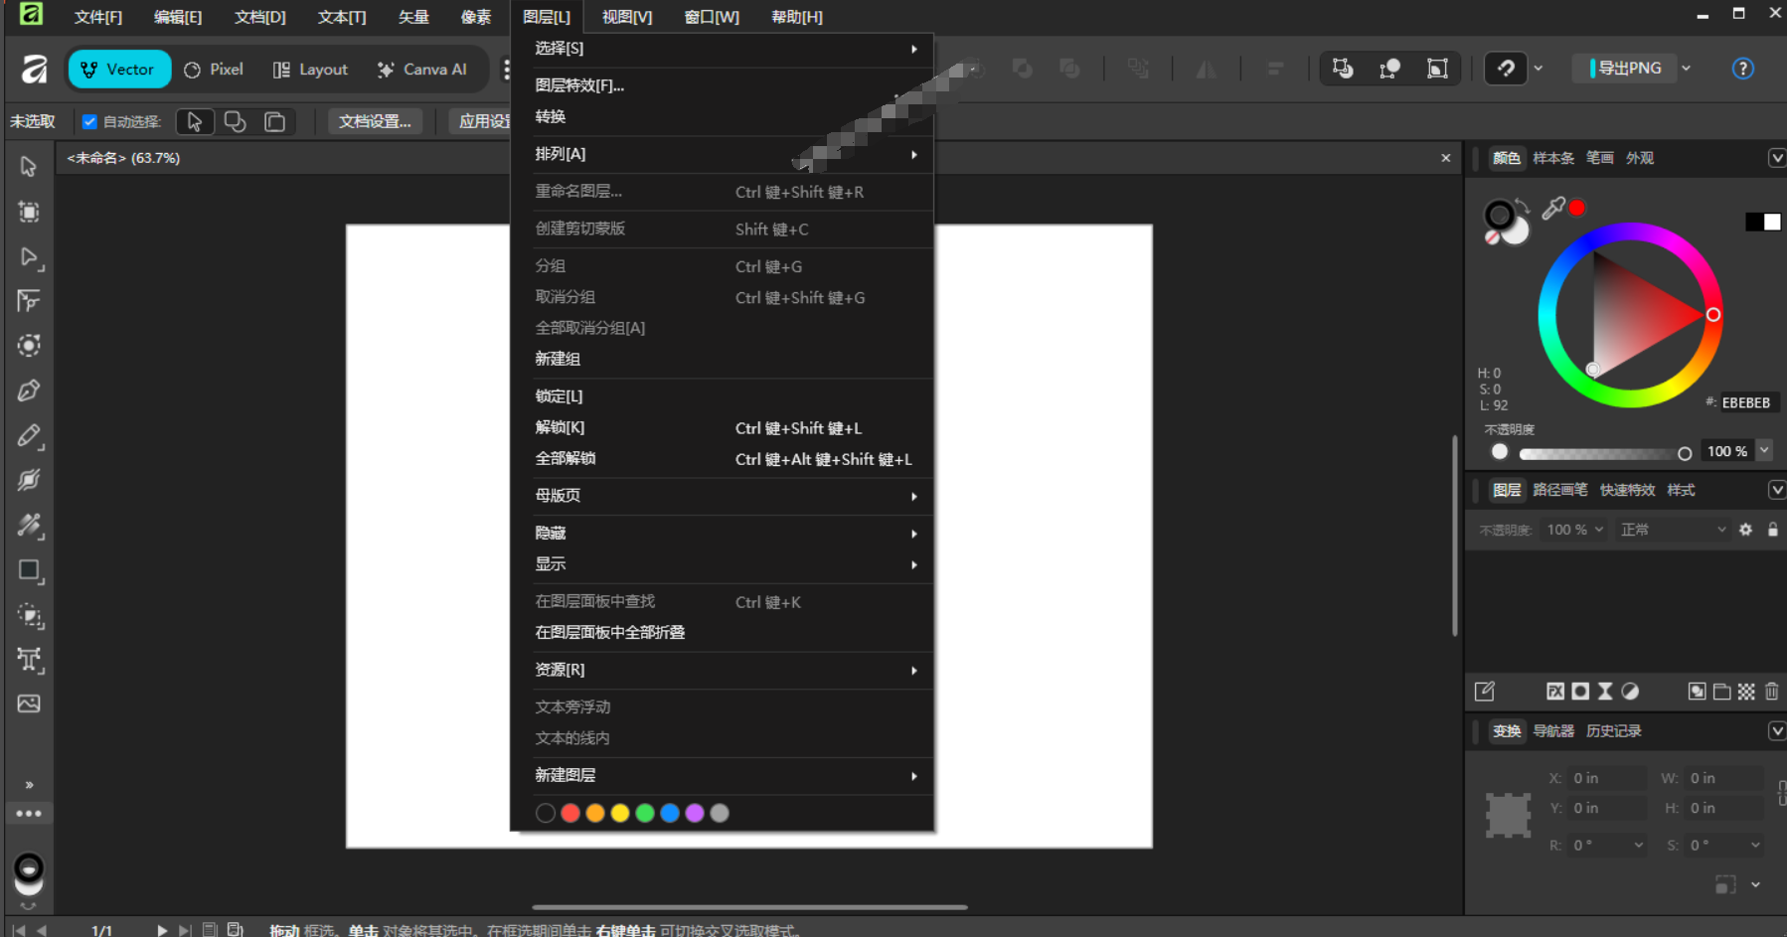Expand the 母版页 submenu
The width and height of the screenshot is (1787, 937).
click(722, 496)
